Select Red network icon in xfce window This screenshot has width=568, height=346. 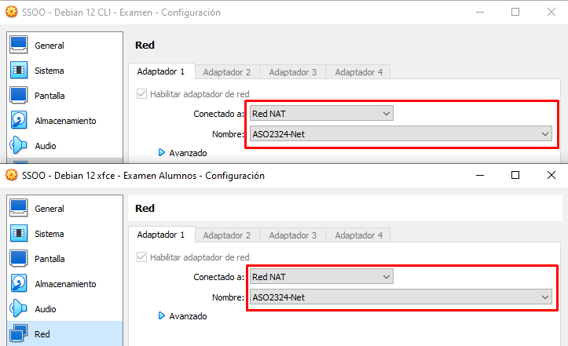(x=19, y=334)
